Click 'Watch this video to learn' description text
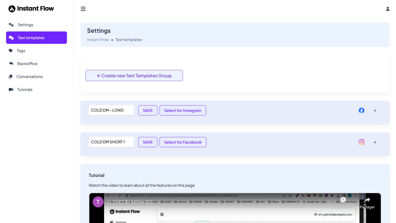The height and width of the screenshot is (223, 396). tap(142, 185)
